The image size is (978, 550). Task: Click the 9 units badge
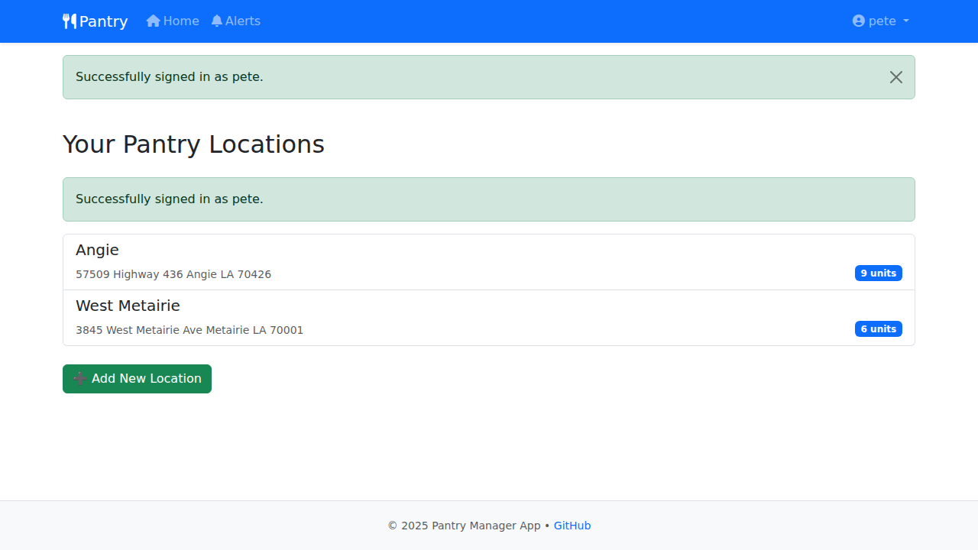click(878, 273)
